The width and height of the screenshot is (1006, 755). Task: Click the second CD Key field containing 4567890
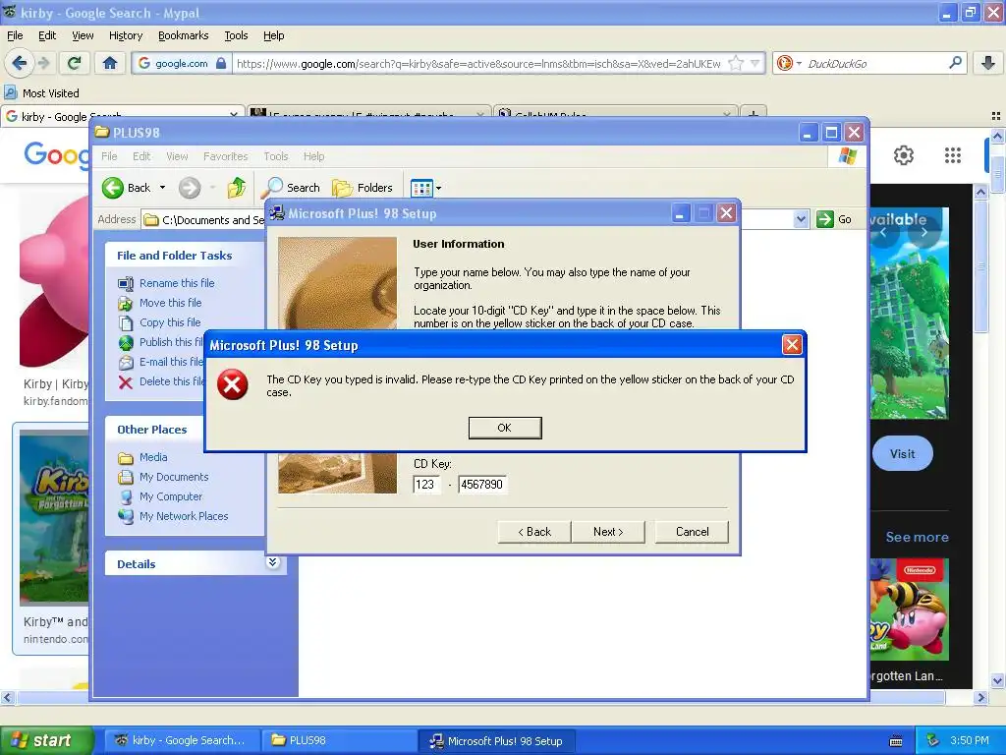click(481, 484)
